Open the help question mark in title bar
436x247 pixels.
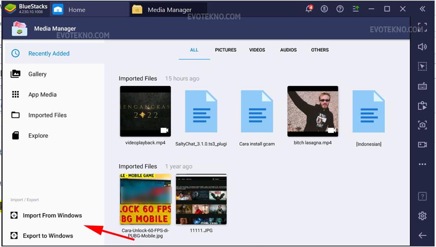click(340, 9)
